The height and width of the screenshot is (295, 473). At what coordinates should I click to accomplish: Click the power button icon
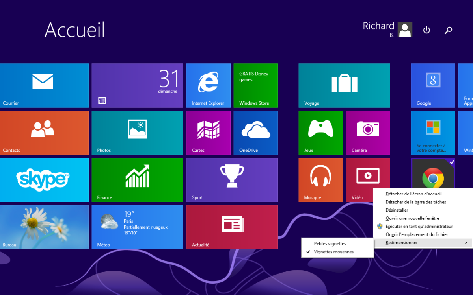(426, 30)
